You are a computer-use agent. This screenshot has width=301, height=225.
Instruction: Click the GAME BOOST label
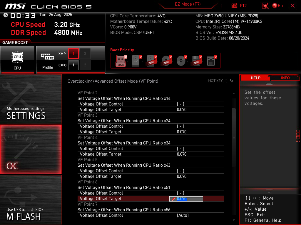pos(15,42)
